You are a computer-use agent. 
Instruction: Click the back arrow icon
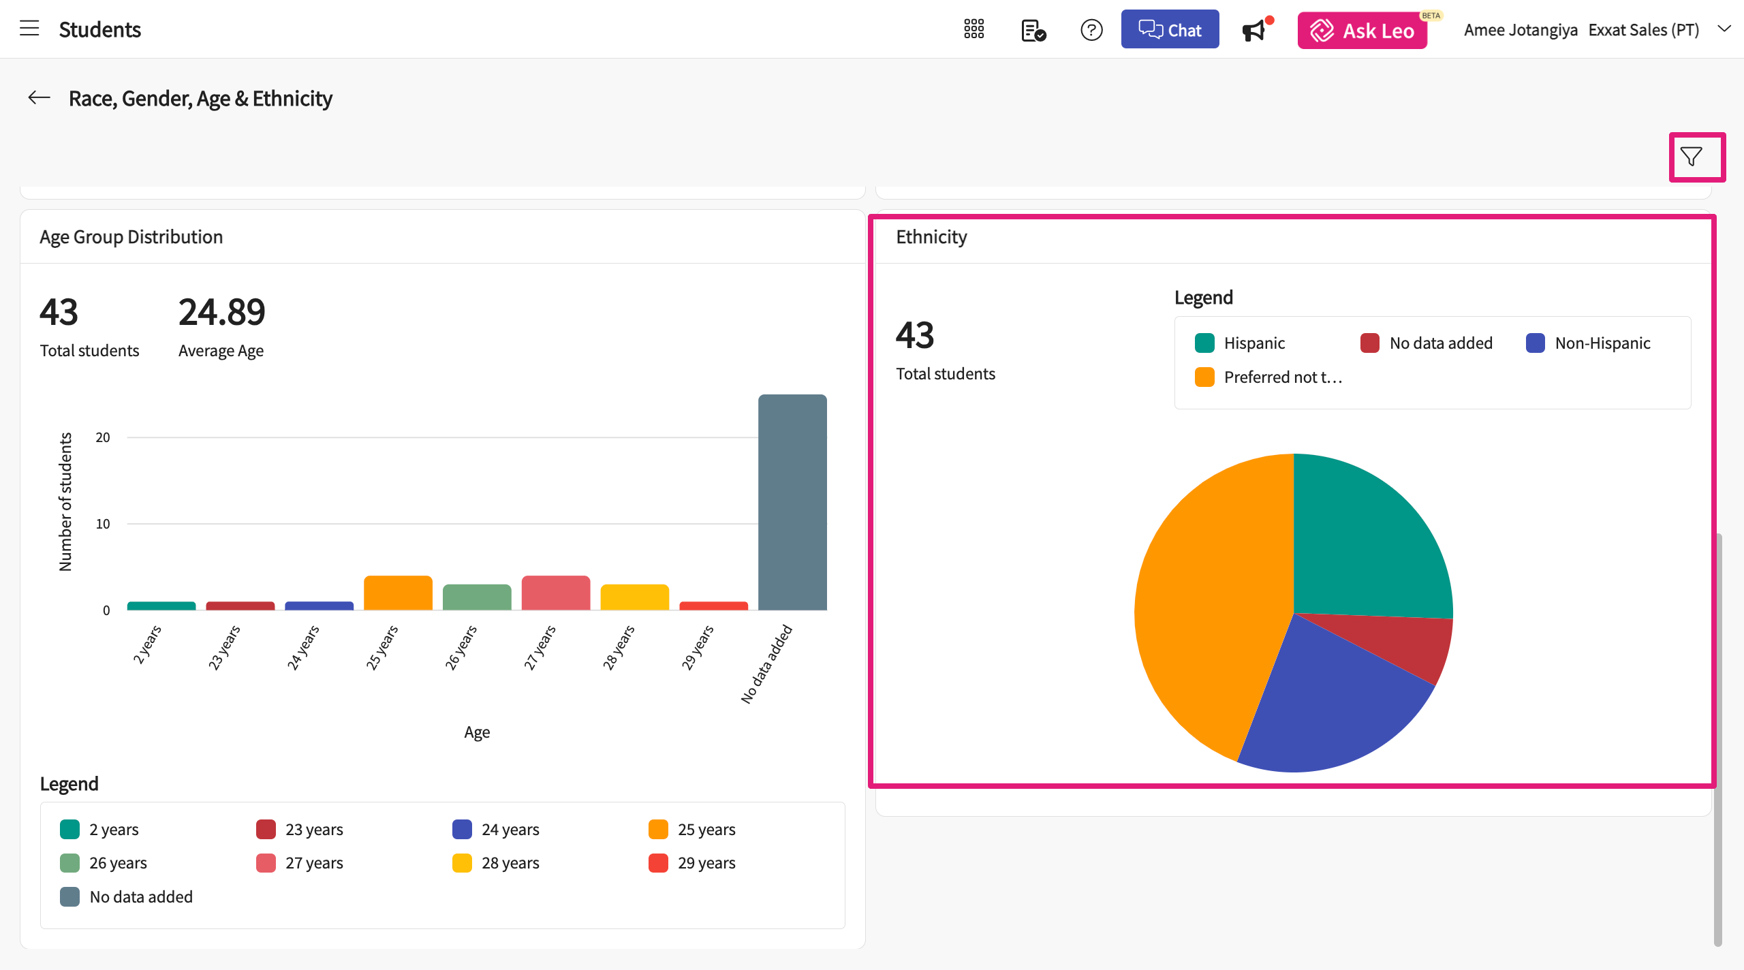(40, 98)
